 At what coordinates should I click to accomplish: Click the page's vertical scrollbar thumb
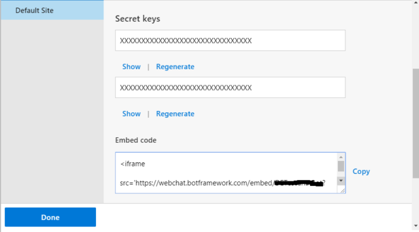[x=415, y=123]
